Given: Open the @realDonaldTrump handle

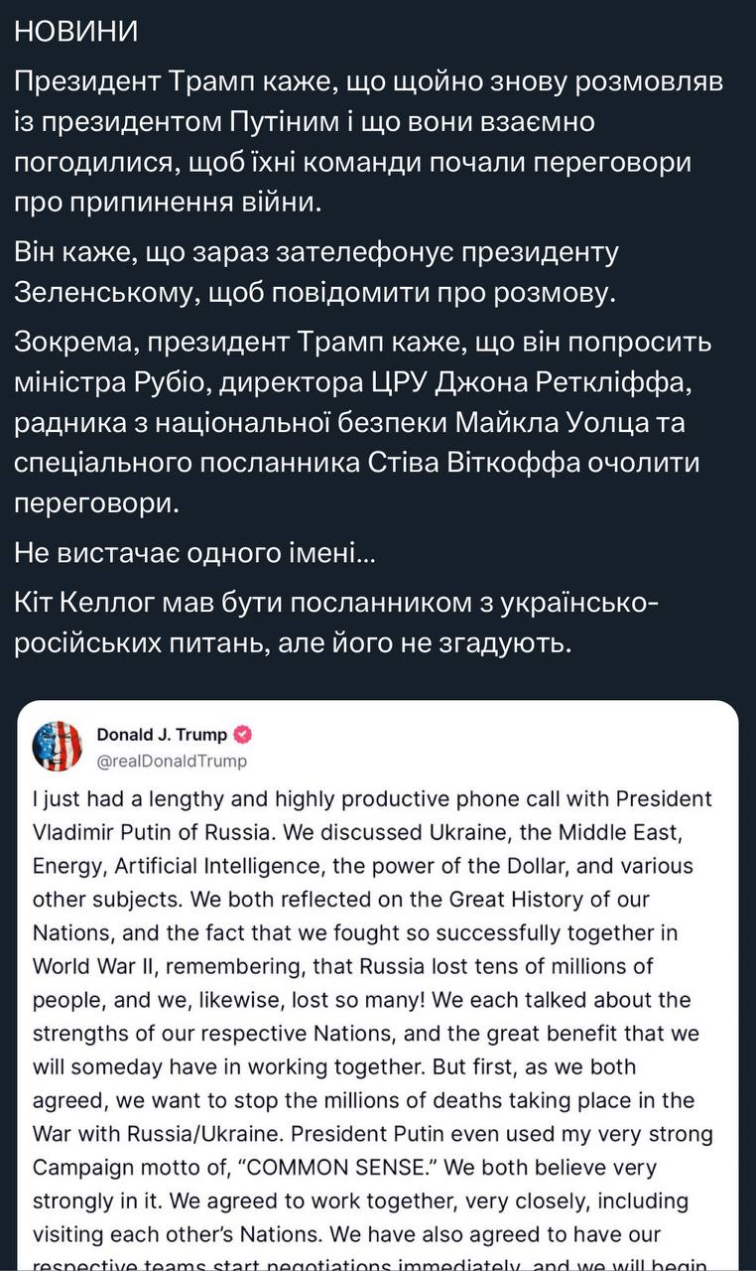Looking at the screenshot, I should 172,762.
